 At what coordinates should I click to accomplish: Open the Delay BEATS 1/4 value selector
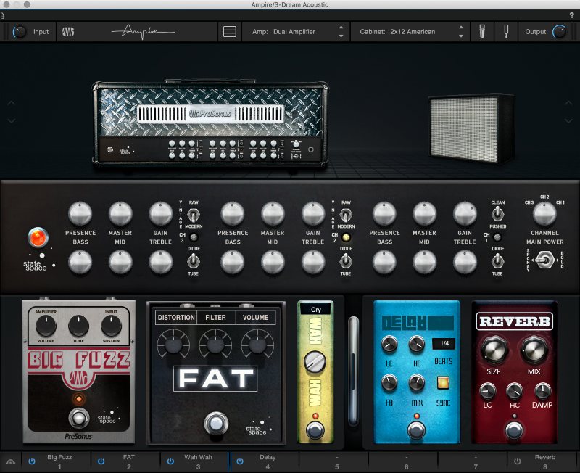[442, 343]
